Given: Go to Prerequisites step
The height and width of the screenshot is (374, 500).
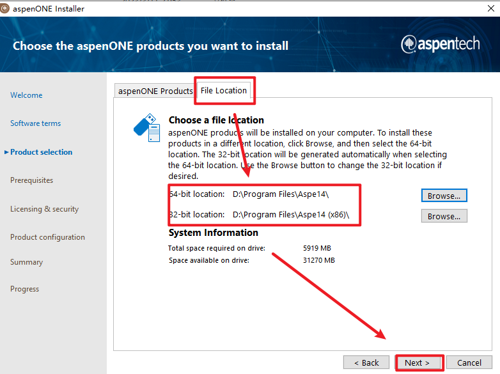Looking at the screenshot, I should tap(31, 180).
